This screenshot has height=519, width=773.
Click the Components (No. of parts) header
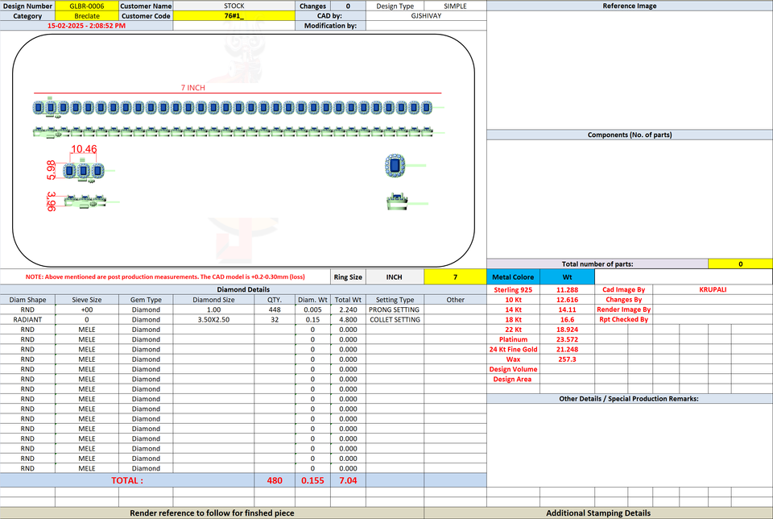tap(630, 135)
